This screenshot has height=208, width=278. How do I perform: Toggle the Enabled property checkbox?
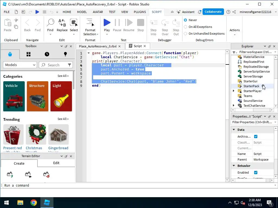pyautogui.click(x=256, y=173)
